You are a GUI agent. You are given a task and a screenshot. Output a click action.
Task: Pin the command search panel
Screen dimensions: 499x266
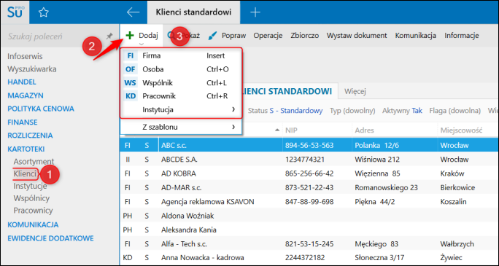coord(109,36)
